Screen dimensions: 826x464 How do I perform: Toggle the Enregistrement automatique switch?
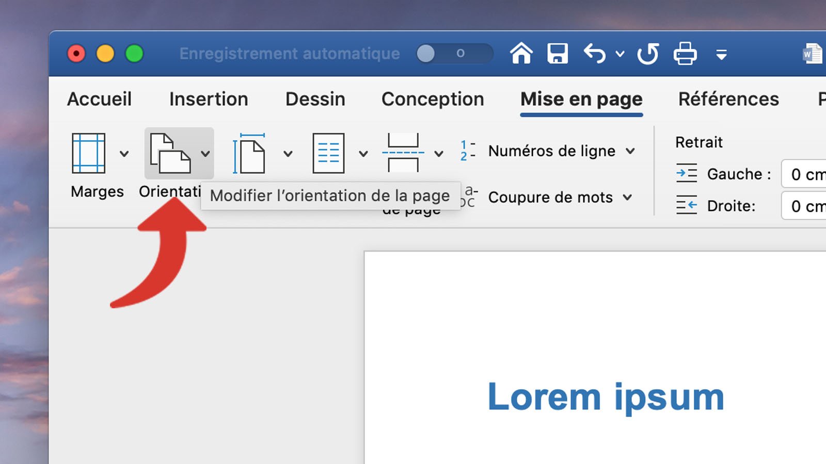point(454,53)
